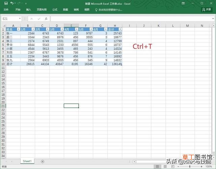Click cell with value 25743
The height and width of the screenshot is (169, 216).
[x=115, y=33]
